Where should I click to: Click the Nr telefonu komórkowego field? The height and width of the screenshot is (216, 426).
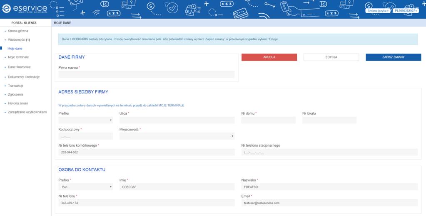pos(147,152)
